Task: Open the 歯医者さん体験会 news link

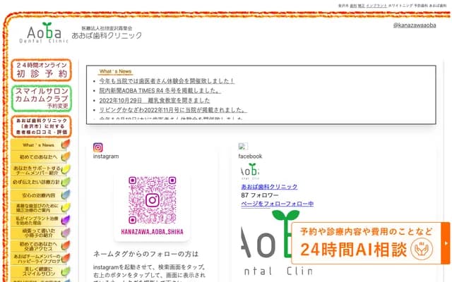Action: pyautogui.click(x=167, y=81)
